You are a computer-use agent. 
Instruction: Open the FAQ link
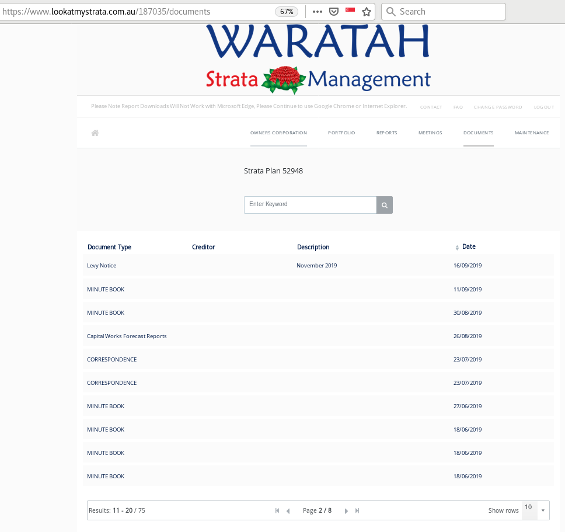[458, 107]
